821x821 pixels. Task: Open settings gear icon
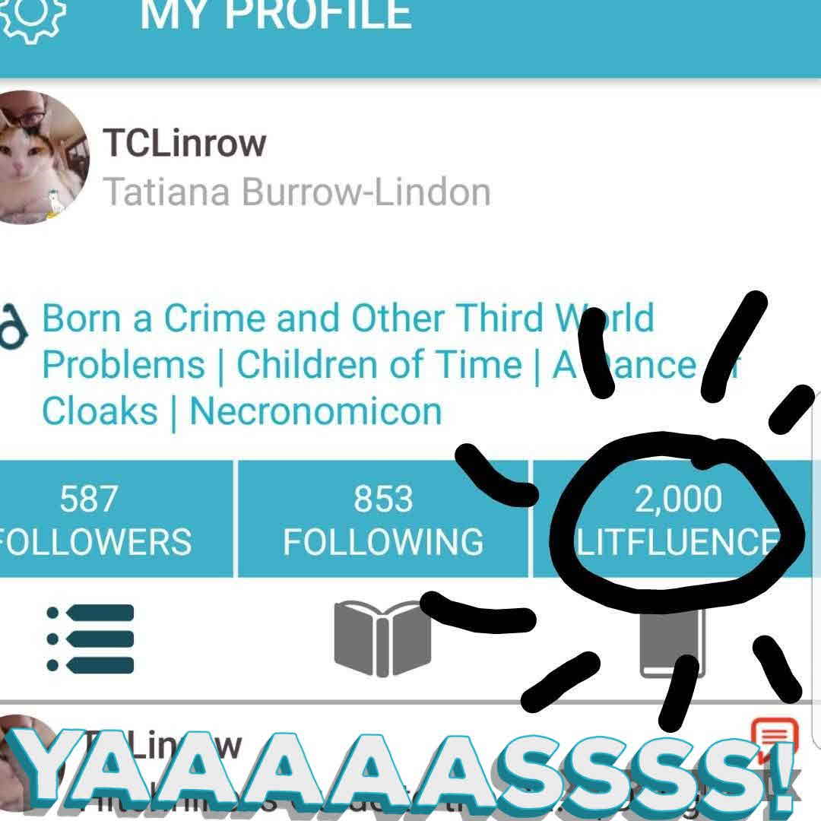pos(31,16)
